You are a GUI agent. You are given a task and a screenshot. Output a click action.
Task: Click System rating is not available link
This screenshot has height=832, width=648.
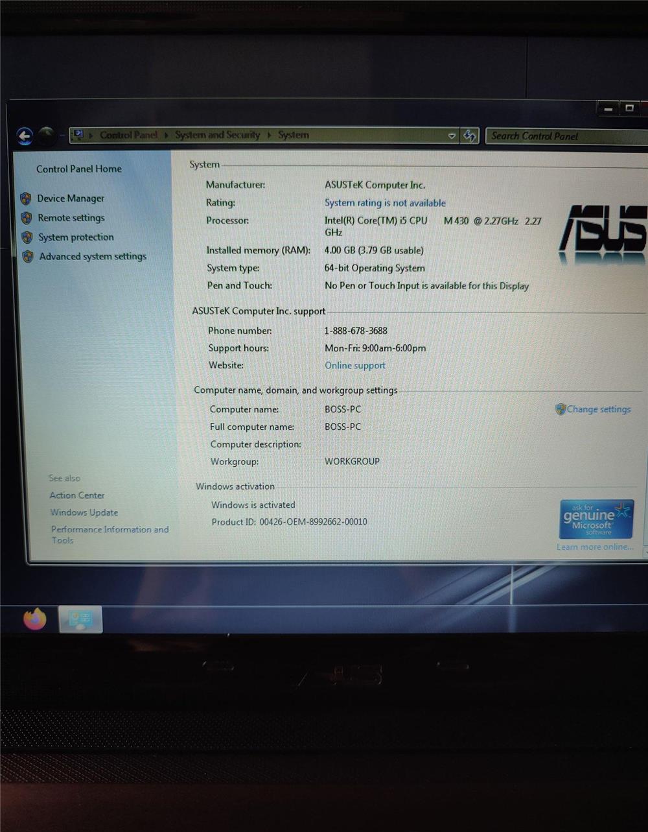point(385,203)
